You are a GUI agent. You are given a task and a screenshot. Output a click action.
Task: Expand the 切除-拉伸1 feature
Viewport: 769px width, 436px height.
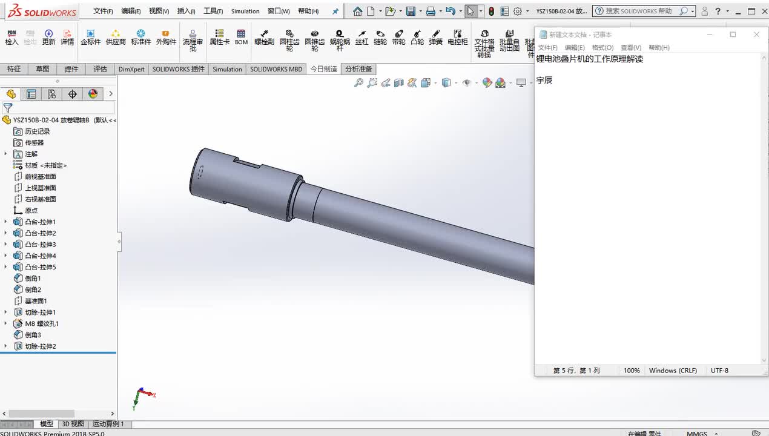(x=6, y=312)
